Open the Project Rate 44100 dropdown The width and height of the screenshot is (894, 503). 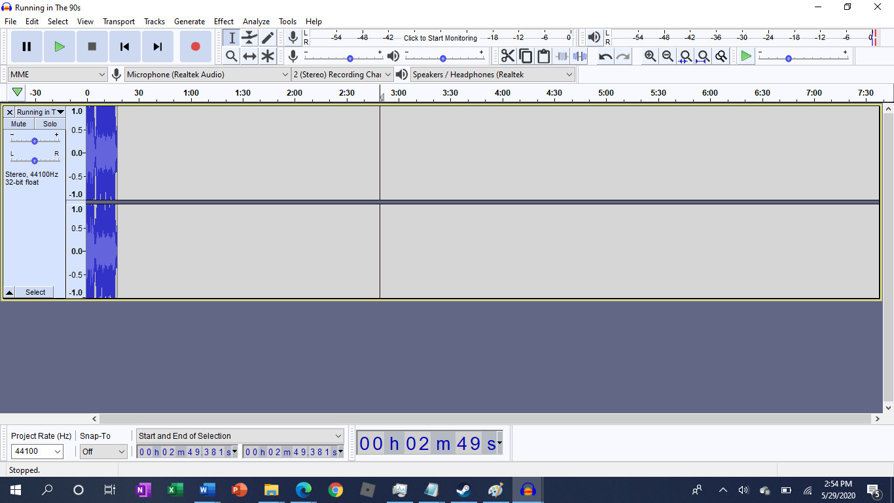37,451
